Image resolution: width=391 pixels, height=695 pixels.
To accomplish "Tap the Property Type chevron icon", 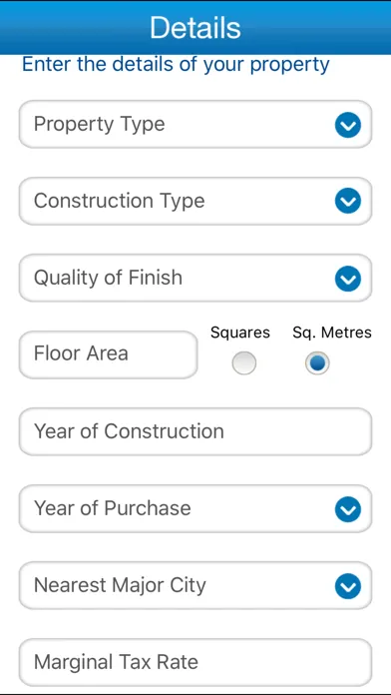I will point(347,125).
